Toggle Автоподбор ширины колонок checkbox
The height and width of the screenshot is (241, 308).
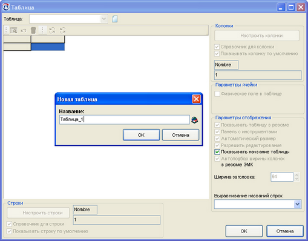pyautogui.click(x=217, y=159)
